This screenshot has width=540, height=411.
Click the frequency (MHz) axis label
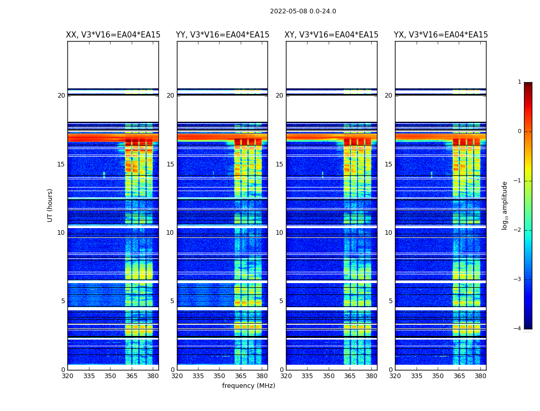pyautogui.click(x=248, y=386)
